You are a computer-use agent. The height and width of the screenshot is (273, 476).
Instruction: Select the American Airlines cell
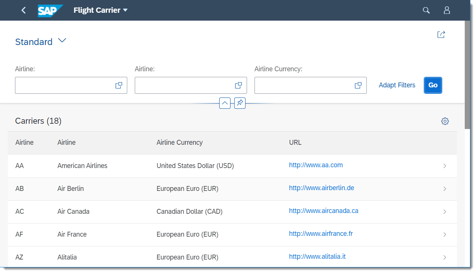point(82,166)
